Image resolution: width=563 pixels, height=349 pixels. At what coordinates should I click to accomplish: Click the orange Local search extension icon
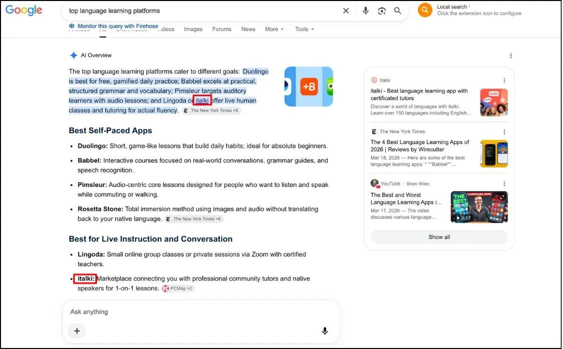[425, 10]
